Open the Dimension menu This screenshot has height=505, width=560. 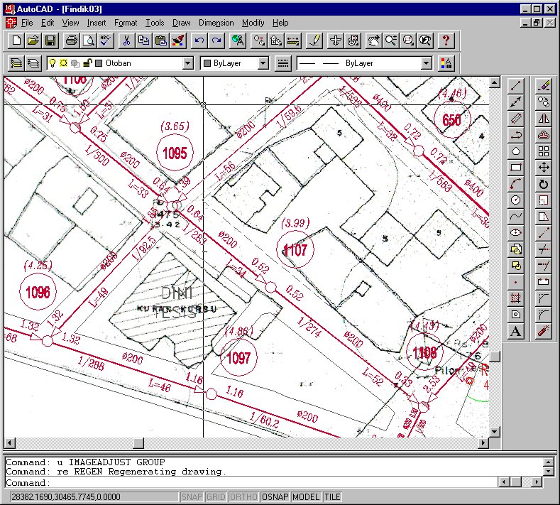click(216, 23)
